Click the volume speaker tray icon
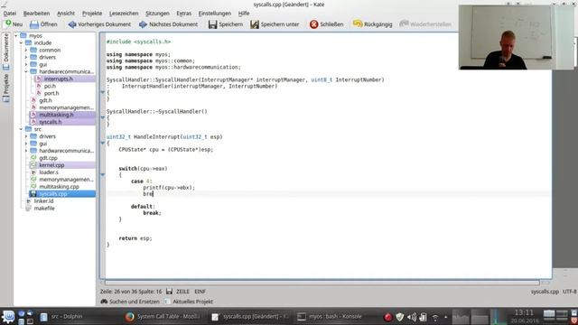 (412, 317)
